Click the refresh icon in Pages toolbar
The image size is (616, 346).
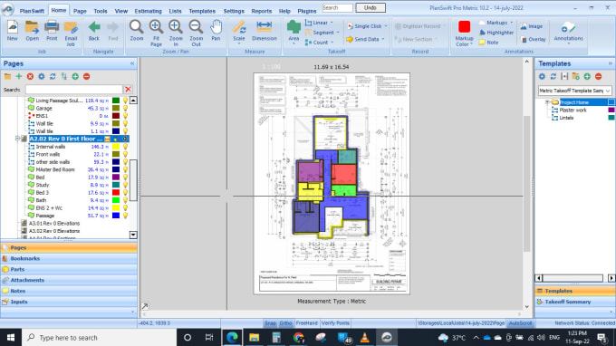53,76
